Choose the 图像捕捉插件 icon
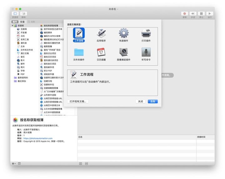 point(123,52)
